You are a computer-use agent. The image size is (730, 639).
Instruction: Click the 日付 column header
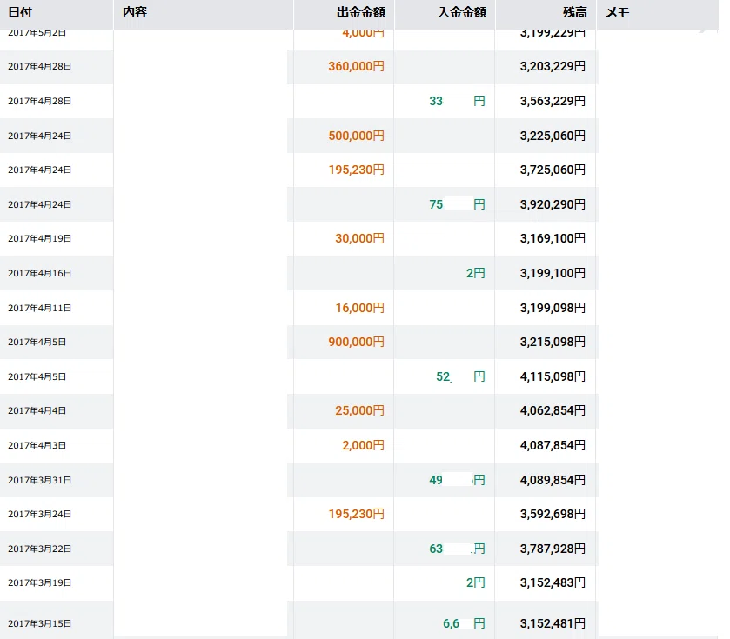pos(20,12)
